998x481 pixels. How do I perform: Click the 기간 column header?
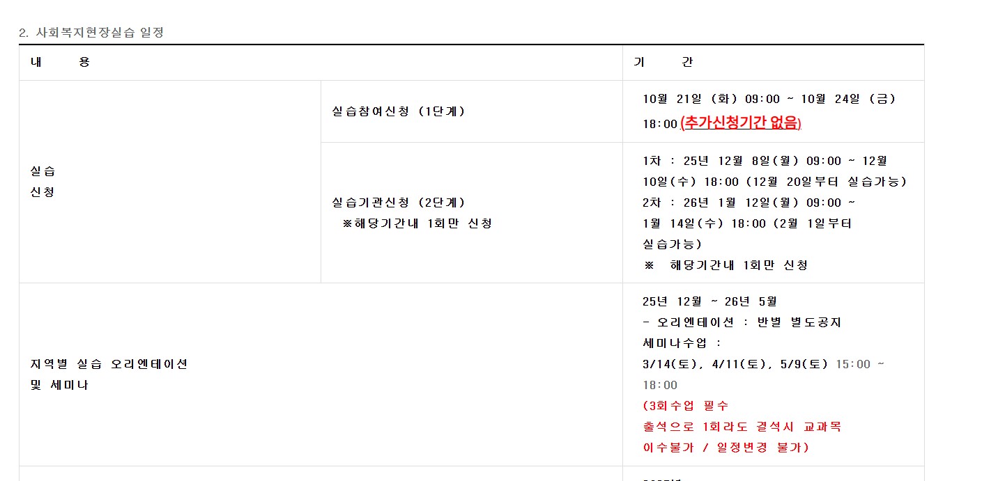coord(663,62)
